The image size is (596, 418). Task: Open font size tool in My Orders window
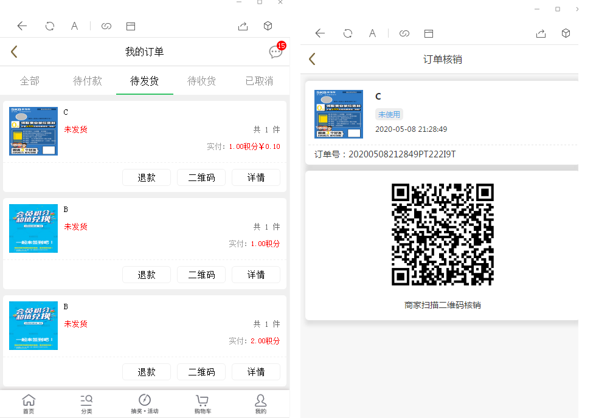click(x=74, y=26)
